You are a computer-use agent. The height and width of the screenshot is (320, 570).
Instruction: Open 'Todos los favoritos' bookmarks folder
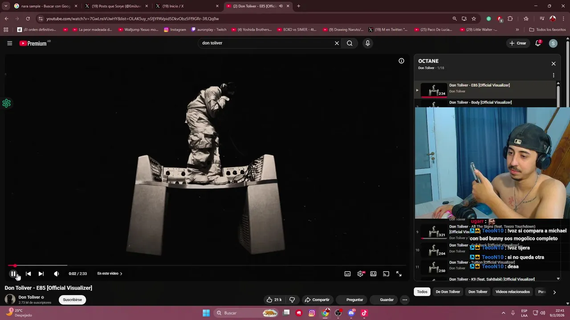[x=547, y=30]
